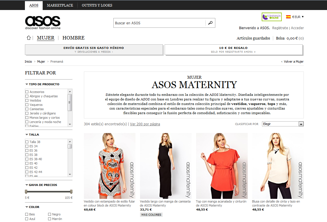Image resolution: width=327 pixels, height=222 pixels.
Task: Check the Camisetas checkbox
Action: 27,109
